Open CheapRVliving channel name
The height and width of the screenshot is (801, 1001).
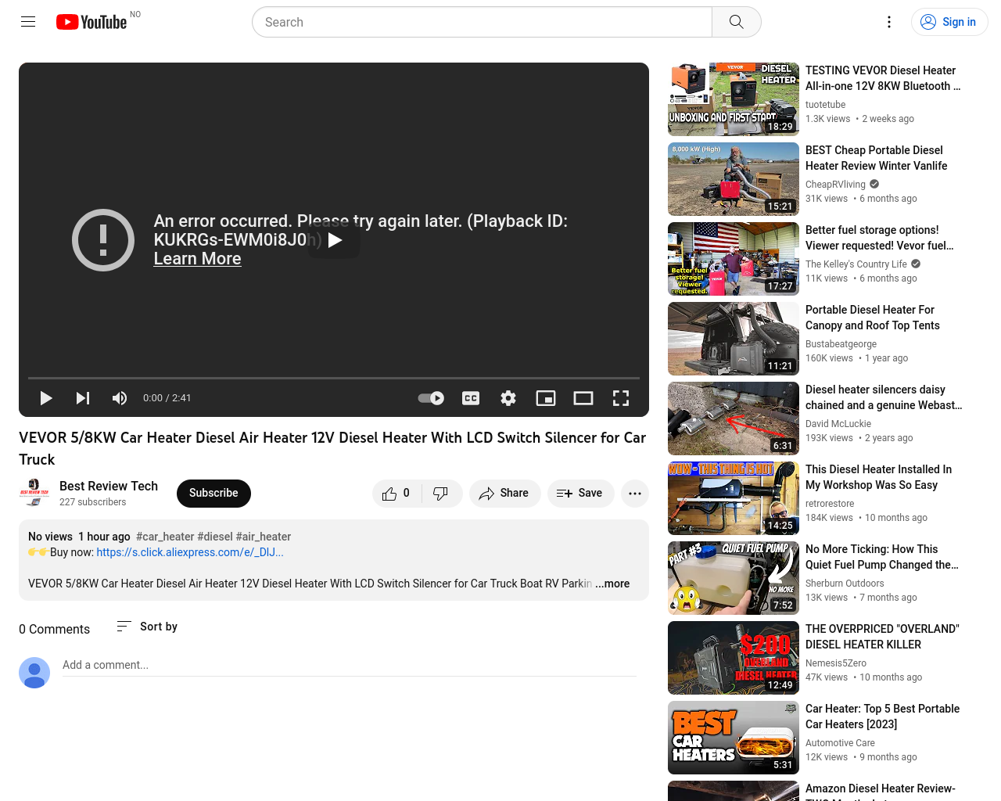pyautogui.click(x=835, y=185)
